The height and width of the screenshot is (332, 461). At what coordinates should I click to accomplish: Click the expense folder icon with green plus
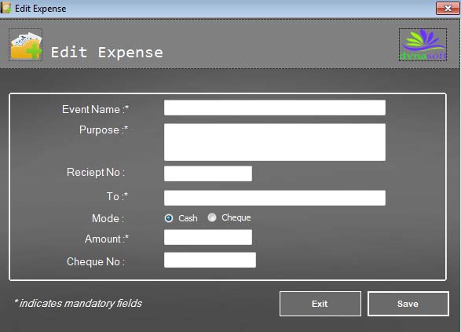[26, 45]
